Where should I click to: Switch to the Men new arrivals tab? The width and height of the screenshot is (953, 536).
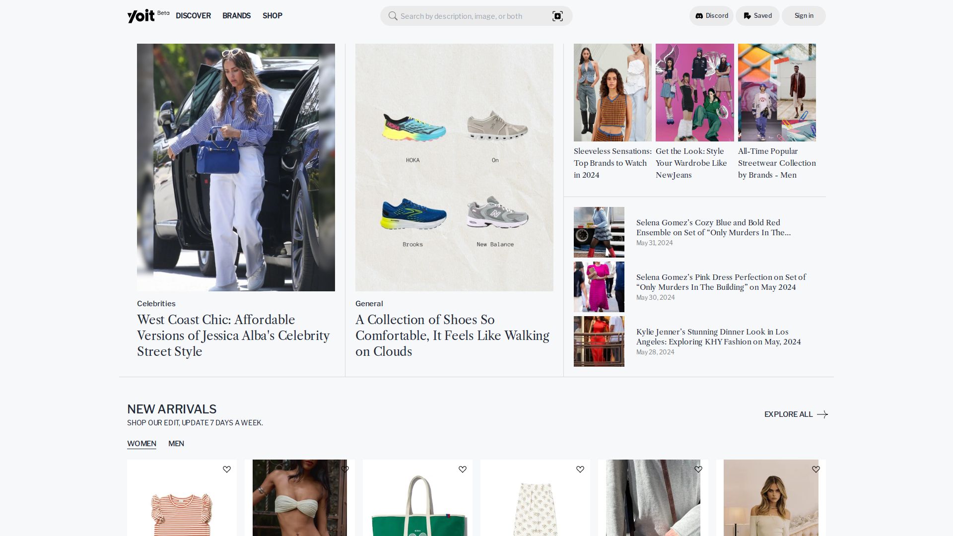coord(176,444)
